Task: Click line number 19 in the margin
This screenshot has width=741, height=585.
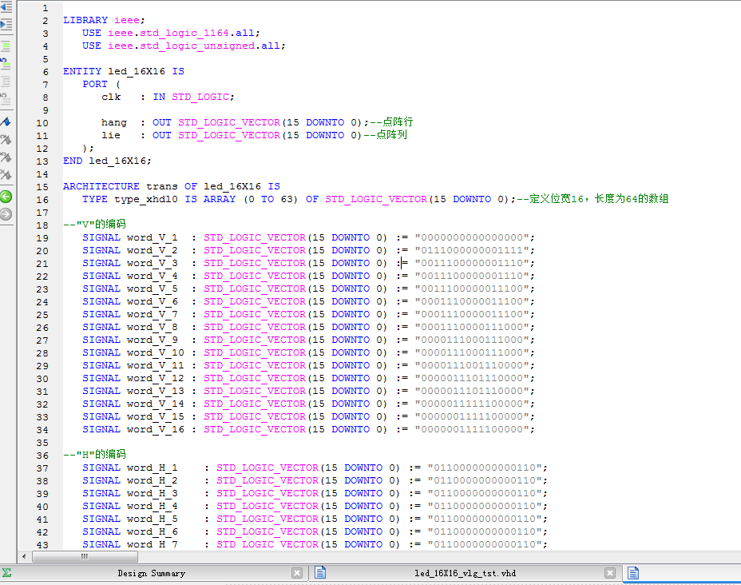Action: (x=44, y=237)
